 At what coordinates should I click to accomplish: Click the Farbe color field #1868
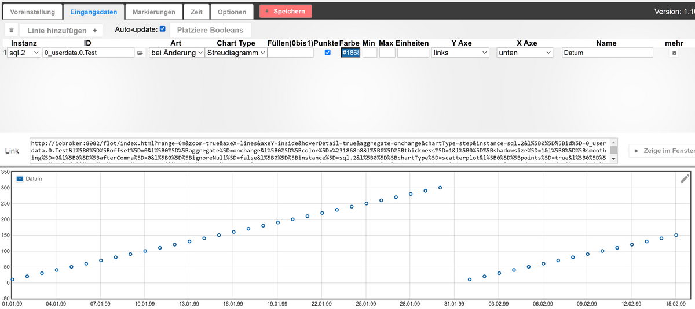pyautogui.click(x=350, y=53)
